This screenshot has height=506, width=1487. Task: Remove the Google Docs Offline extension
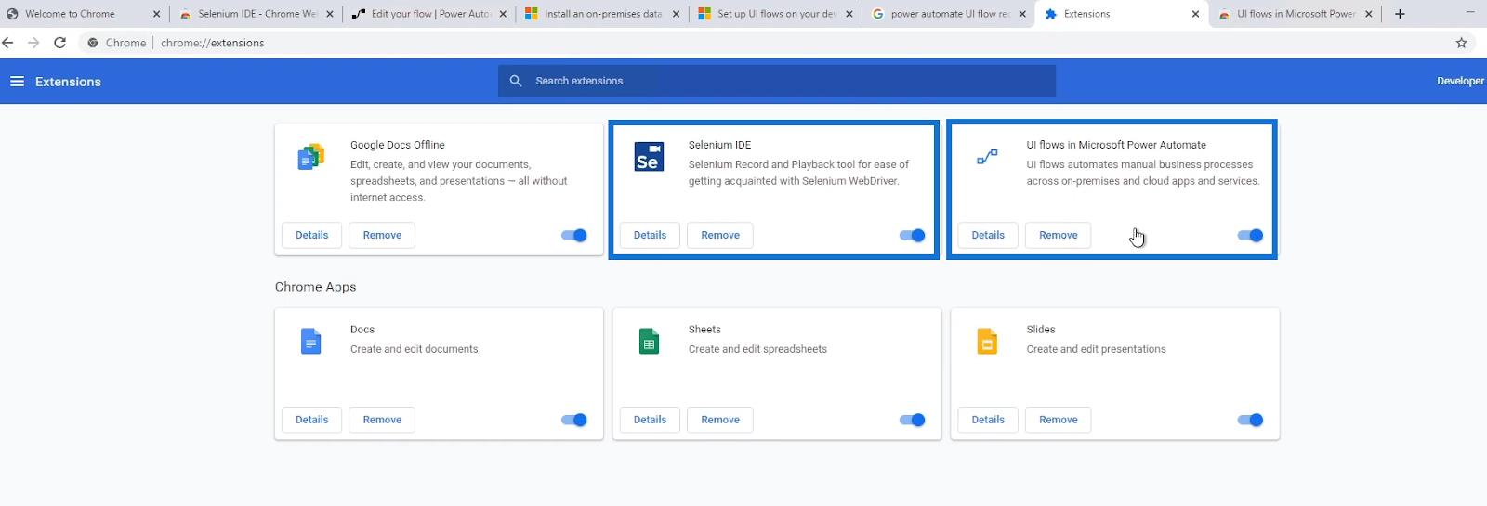(x=382, y=235)
